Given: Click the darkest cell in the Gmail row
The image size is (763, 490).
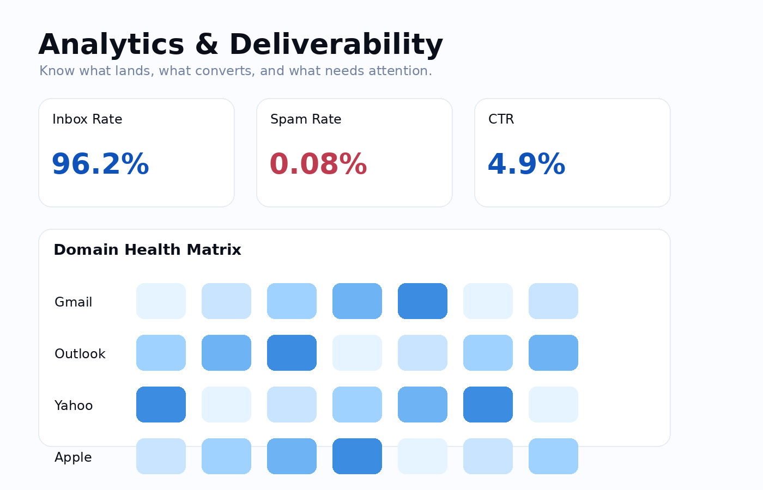Looking at the screenshot, I should pos(422,301).
